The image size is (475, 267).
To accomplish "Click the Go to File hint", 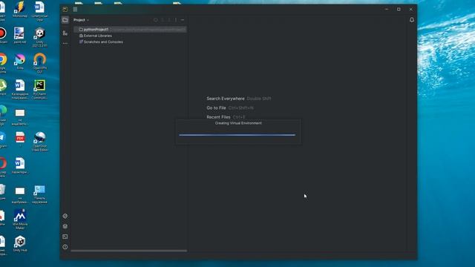I will pyautogui.click(x=230, y=108).
